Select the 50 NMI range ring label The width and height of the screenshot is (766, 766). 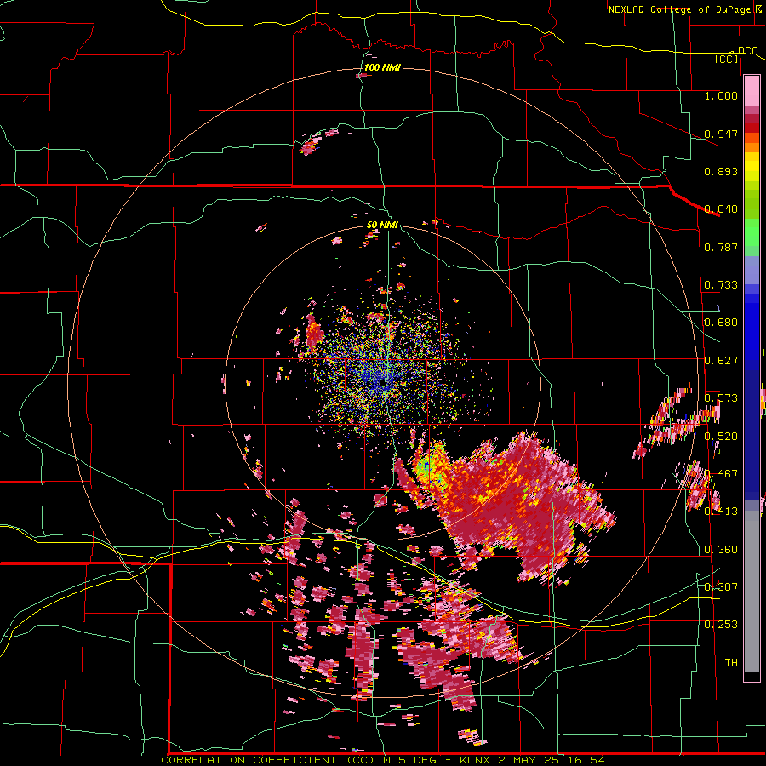[382, 225]
